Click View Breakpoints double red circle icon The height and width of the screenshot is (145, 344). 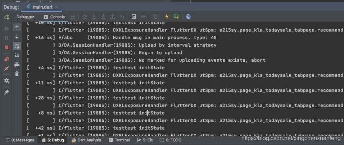6,59
